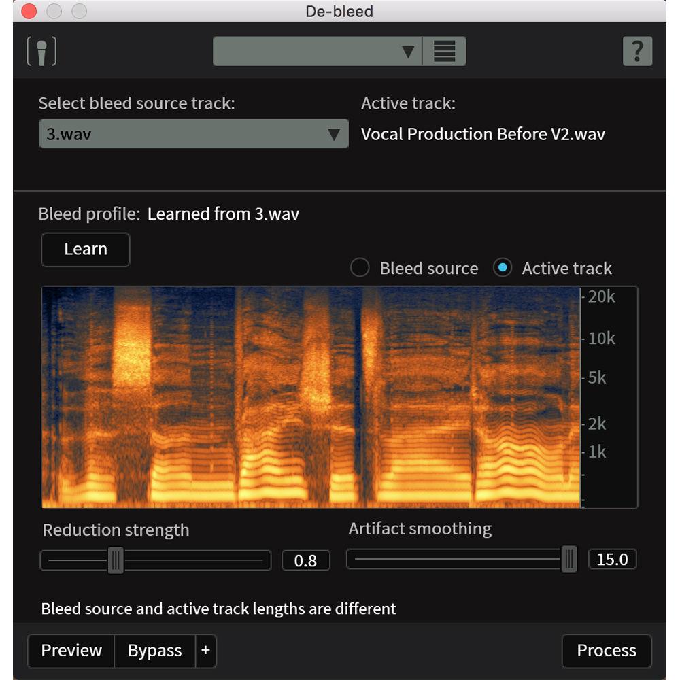Click the track length mismatch warning message
The height and width of the screenshot is (680, 680).
219,609
